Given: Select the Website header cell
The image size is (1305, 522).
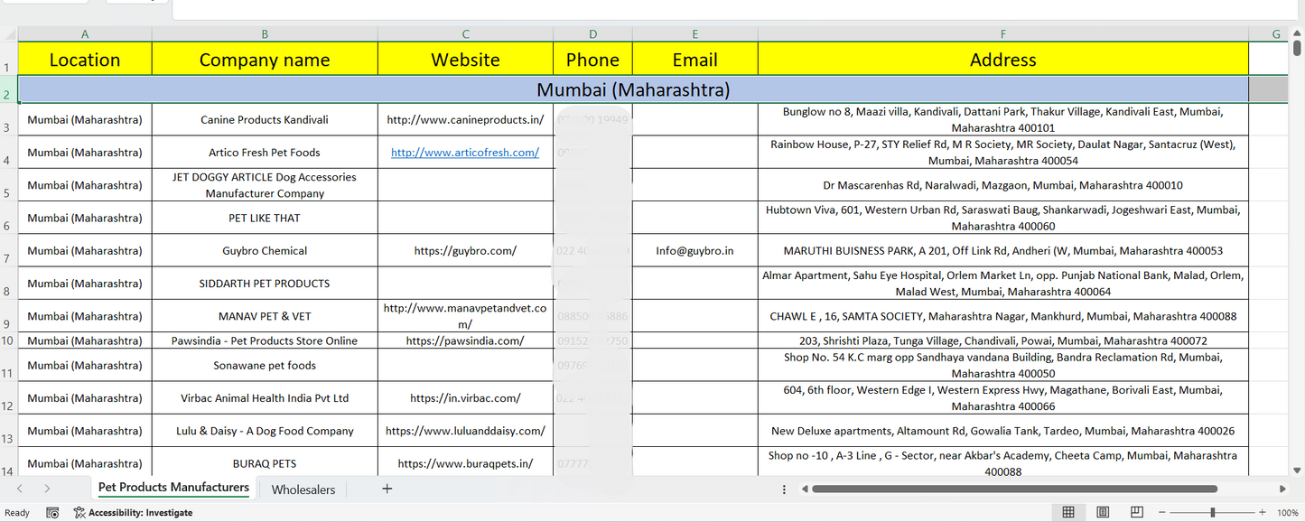Looking at the screenshot, I should point(466,59).
